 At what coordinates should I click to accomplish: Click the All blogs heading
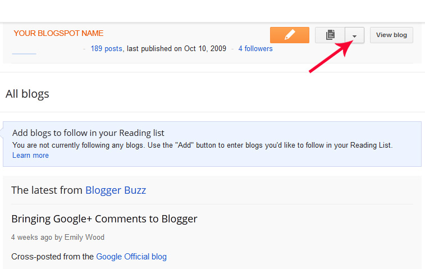[x=28, y=94]
